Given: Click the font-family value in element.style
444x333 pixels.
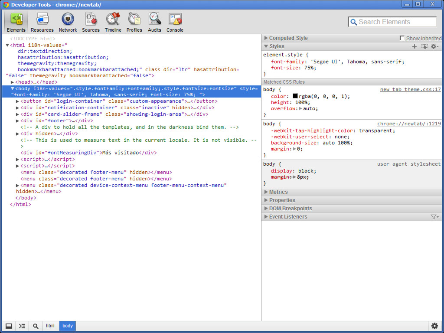Looking at the screenshot, I should tap(356, 62).
